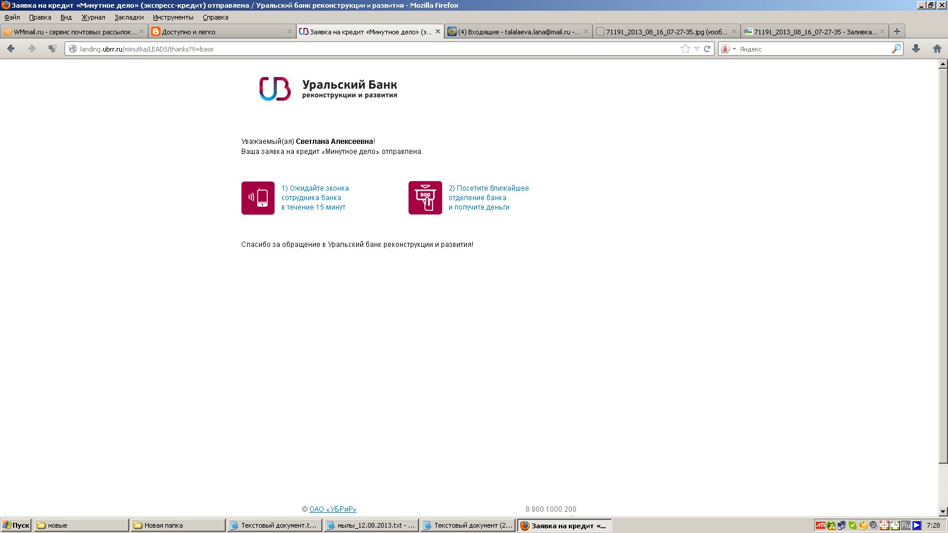Click the orange dotted grid tray icon

tap(885, 525)
